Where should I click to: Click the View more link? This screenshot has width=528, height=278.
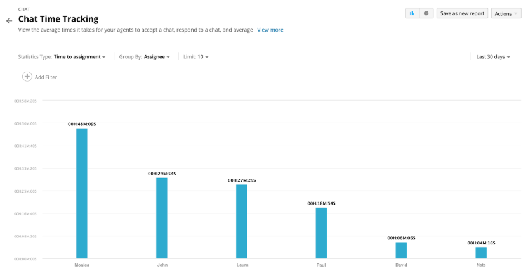[x=270, y=30]
